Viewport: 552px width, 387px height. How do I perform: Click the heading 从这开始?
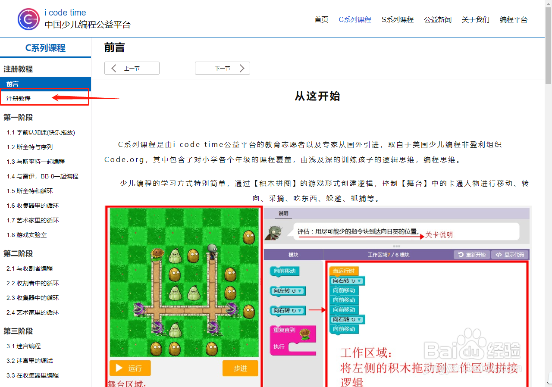(317, 96)
